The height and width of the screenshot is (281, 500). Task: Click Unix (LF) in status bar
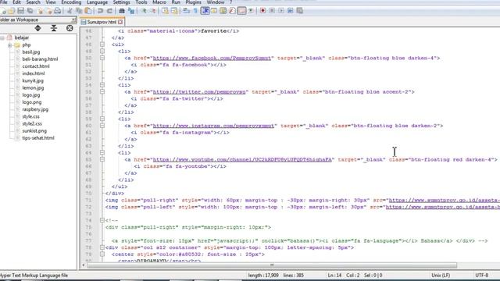click(441, 276)
